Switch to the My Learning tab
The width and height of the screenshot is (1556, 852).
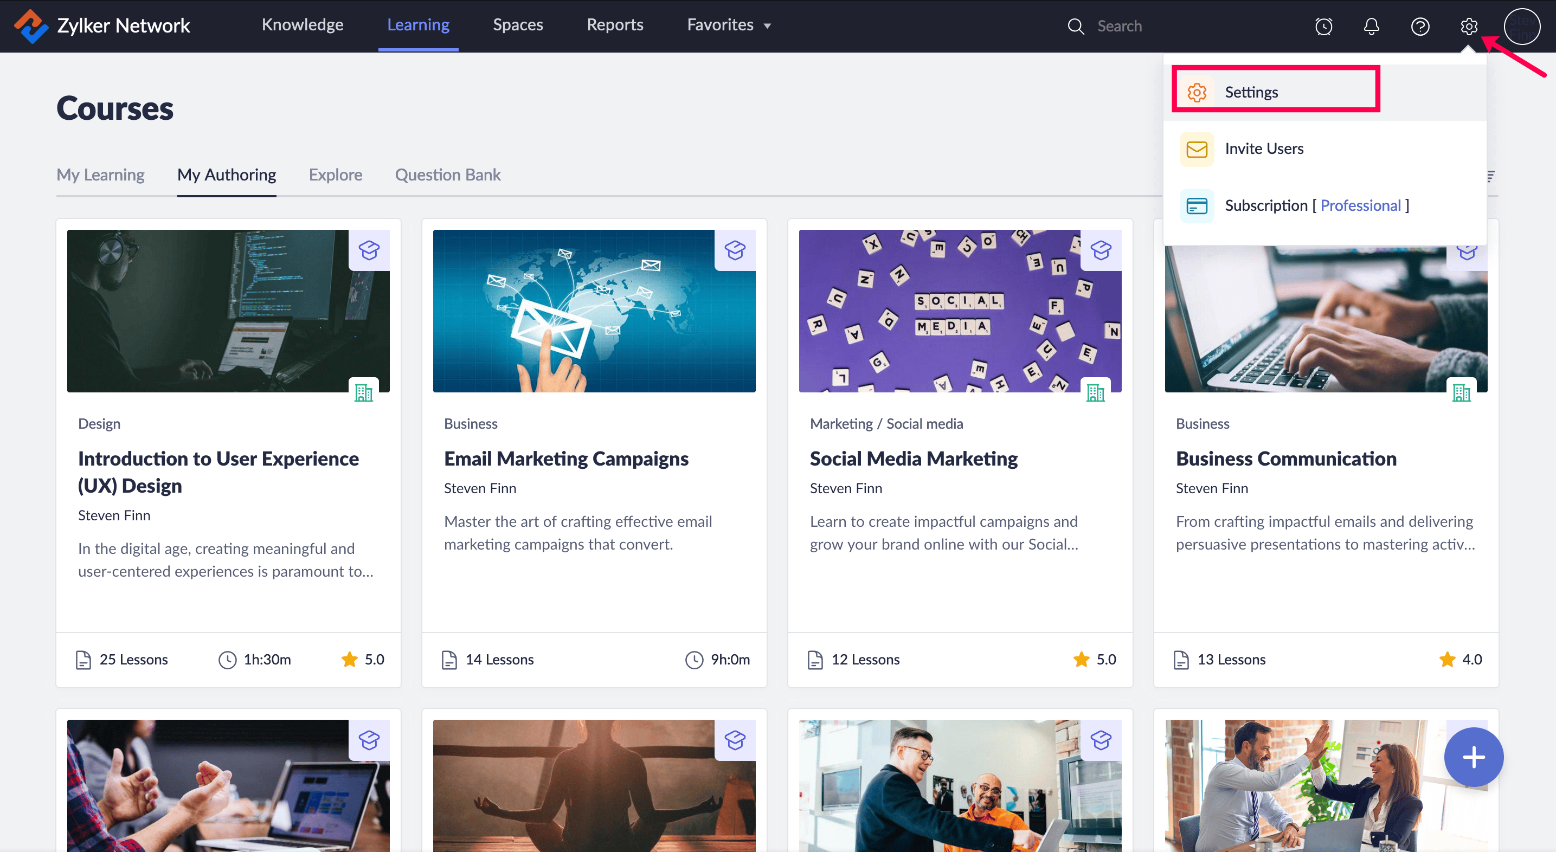100,175
